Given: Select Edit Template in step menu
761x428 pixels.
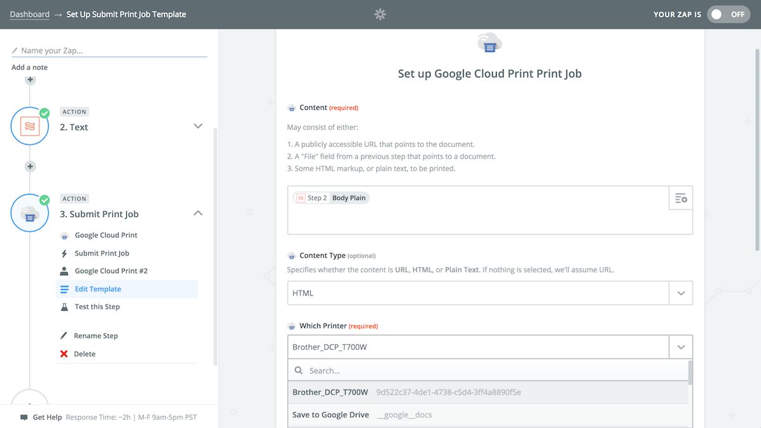Looking at the screenshot, I should tap(98, 289).
